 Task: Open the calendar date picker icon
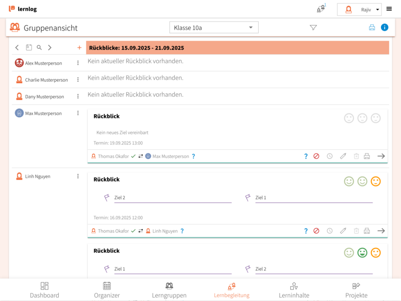[x=29, y=48]
